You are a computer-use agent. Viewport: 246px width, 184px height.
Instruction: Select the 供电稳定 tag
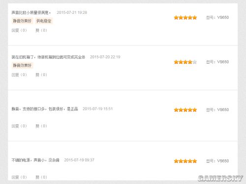[x=44, y=21]
